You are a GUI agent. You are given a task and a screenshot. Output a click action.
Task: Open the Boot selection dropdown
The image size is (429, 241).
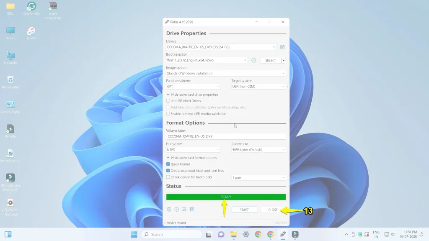[207, 60]
